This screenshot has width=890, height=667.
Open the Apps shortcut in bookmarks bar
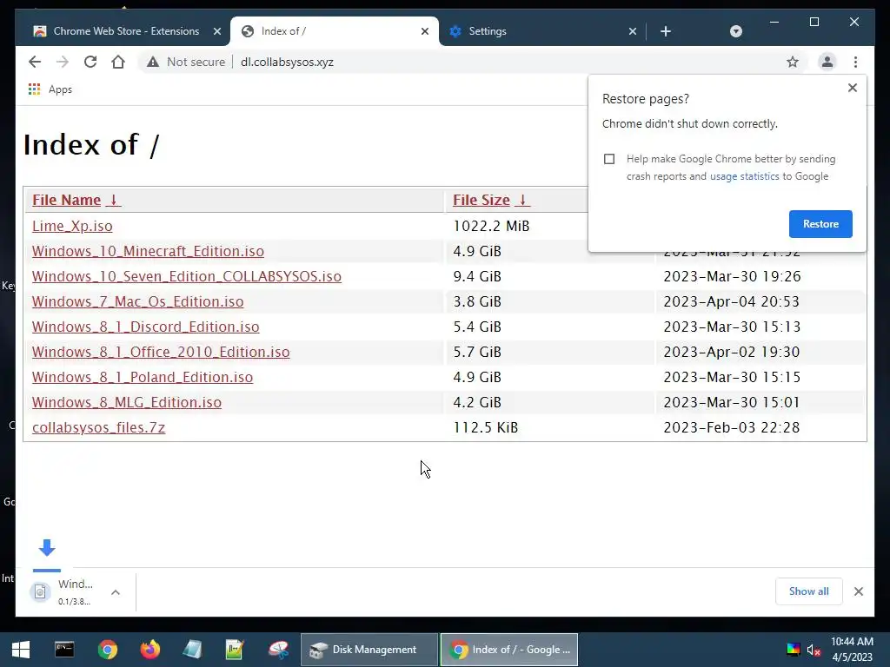(50, 89)
